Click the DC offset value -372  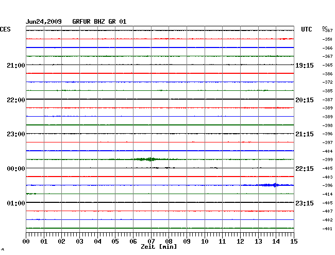327,82
